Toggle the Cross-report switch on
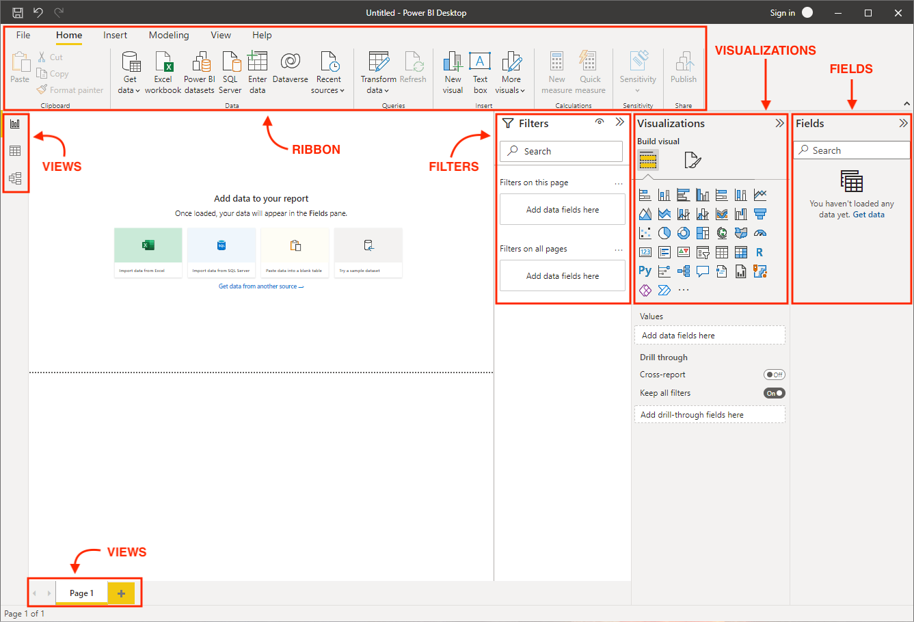This screenshot has width=914, height=622. [774, 375]
